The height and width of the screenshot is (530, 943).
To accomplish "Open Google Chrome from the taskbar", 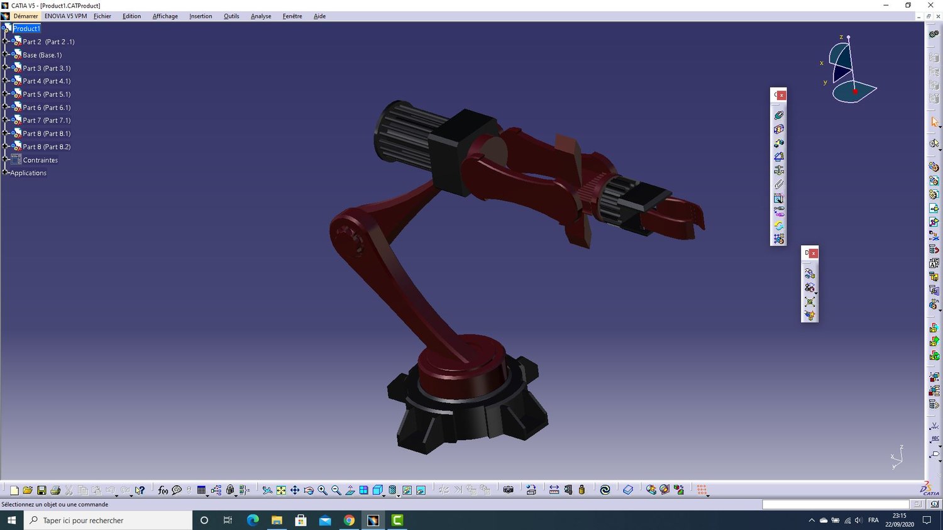I will tap(349, 520).
